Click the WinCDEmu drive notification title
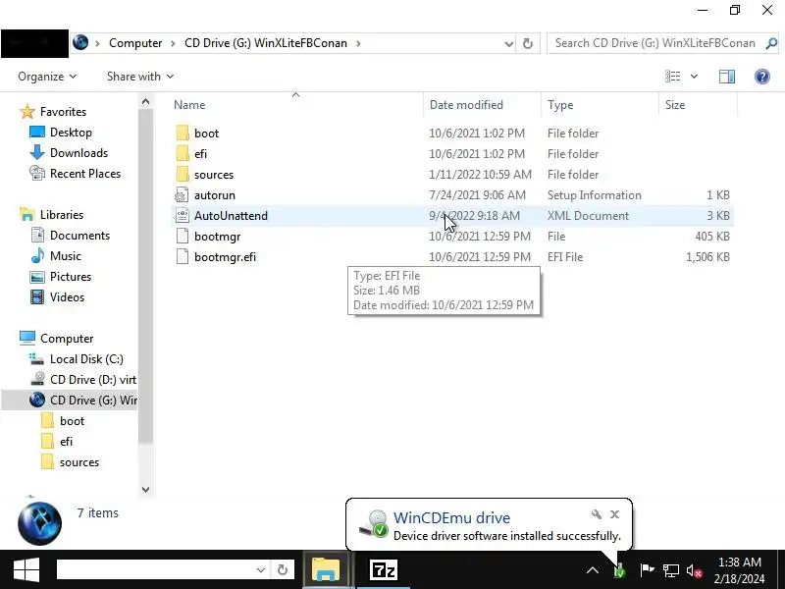Image resolution: width=785 pixels, height=589 pixels. tap(451, 517)
